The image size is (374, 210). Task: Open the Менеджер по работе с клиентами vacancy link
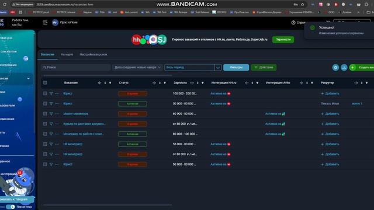(x=84, y=134)
